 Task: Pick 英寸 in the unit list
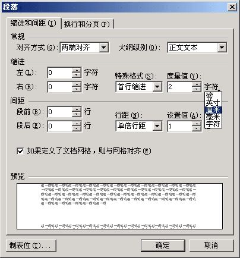tap(213, 103)
